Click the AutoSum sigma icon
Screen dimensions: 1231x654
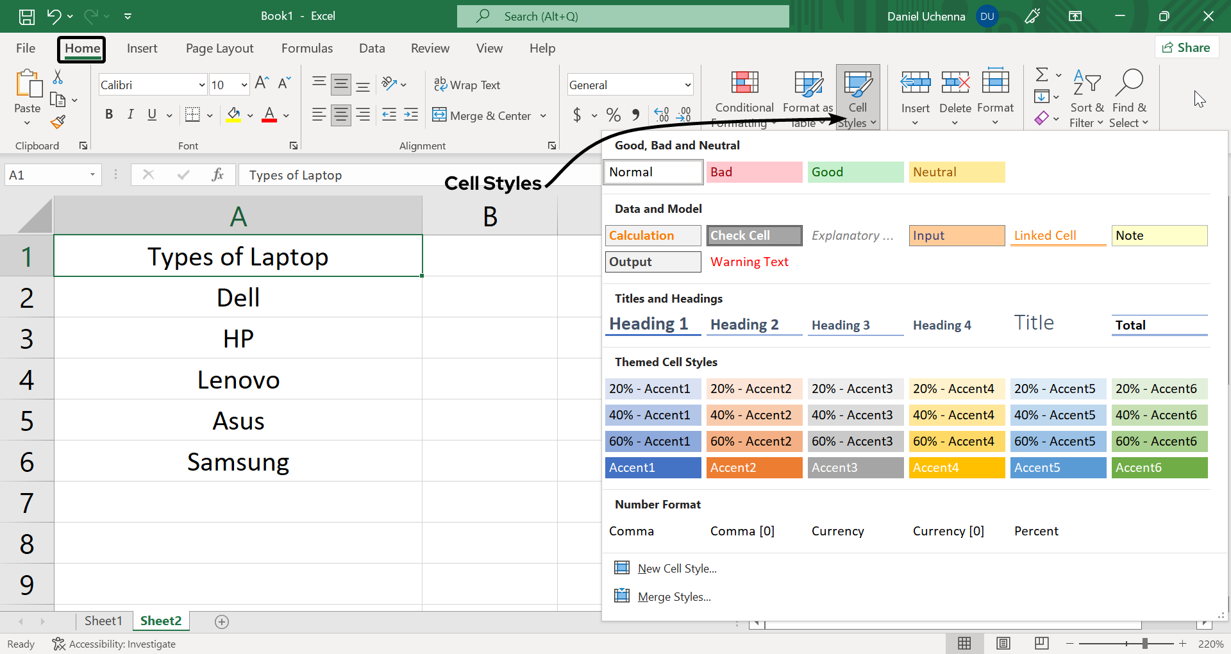1043,75
